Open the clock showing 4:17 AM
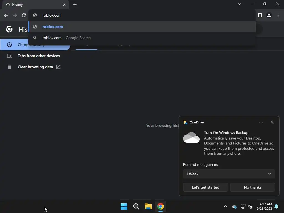 click(264, 206)
